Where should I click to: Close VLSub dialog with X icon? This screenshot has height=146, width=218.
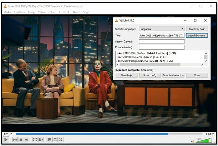(x=205, y=20)
